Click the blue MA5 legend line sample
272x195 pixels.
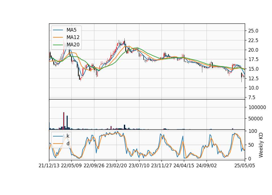click(x=58, y=30)
